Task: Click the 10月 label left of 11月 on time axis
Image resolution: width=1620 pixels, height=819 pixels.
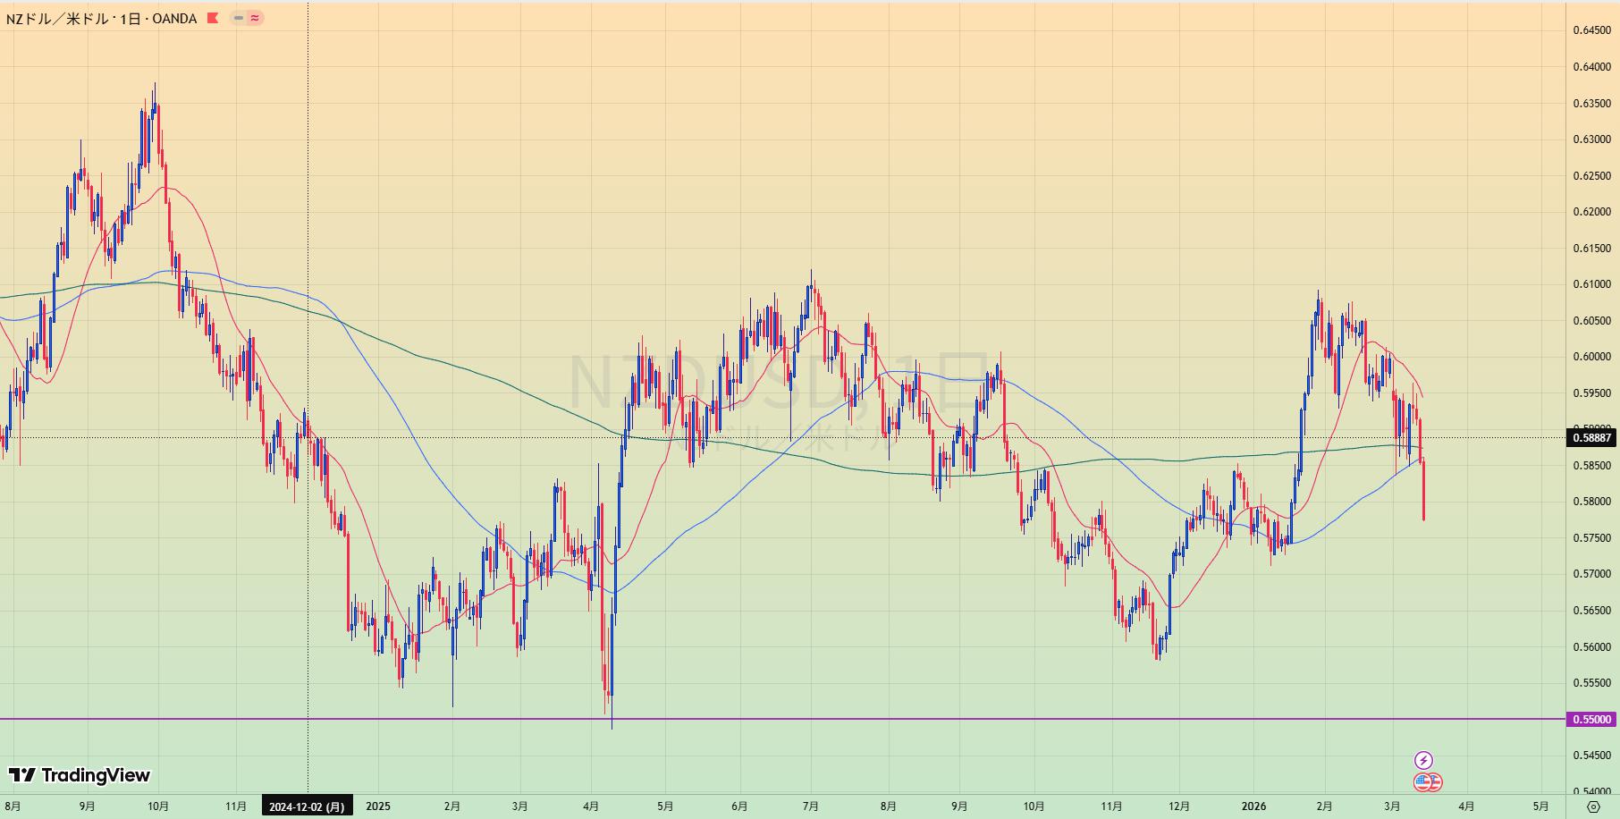Action: click(x=157, y=806)
